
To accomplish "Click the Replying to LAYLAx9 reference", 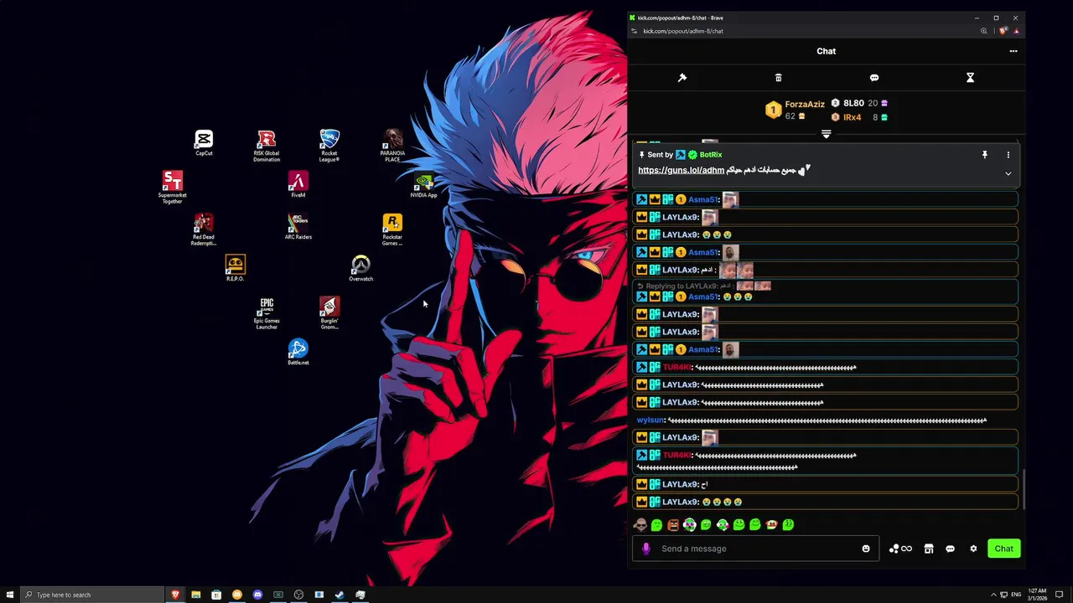I will point(704,286).
